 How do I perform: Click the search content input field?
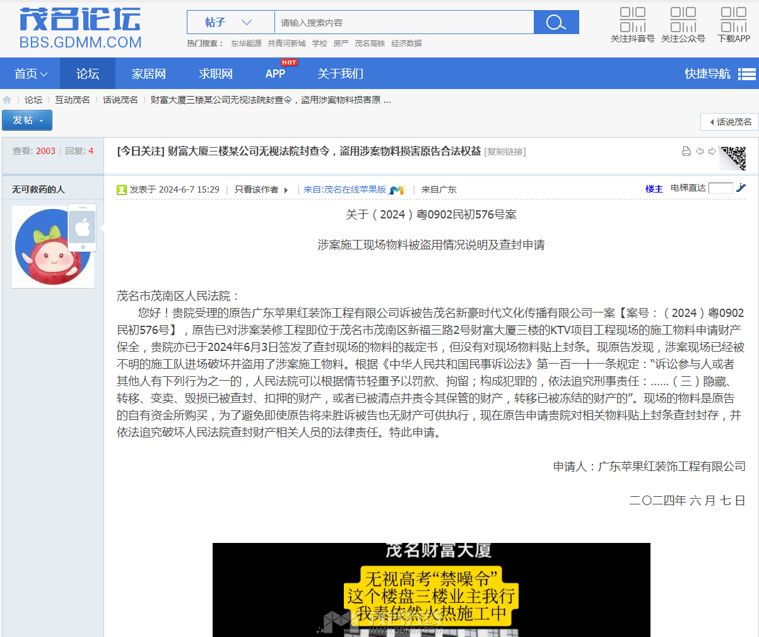tap(404, 23)
